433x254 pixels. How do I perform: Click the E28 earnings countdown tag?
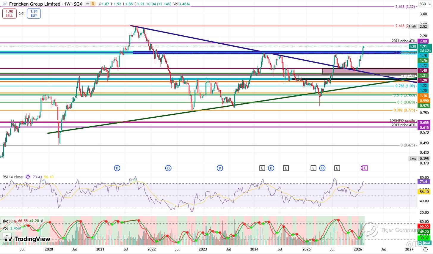[413, 46]
